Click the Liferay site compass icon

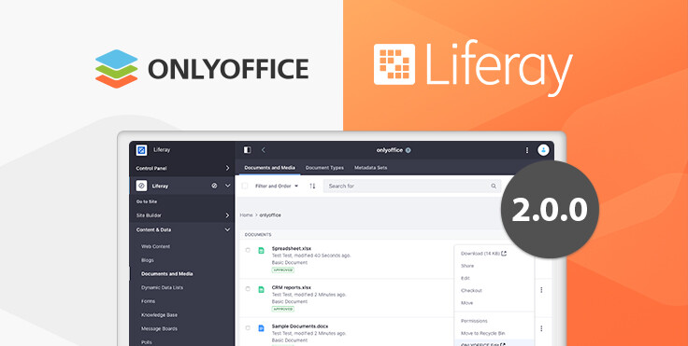(141, 186)
